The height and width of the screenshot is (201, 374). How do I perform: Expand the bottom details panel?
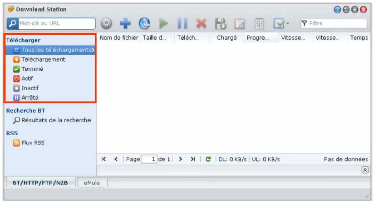(x=365, y=170)
